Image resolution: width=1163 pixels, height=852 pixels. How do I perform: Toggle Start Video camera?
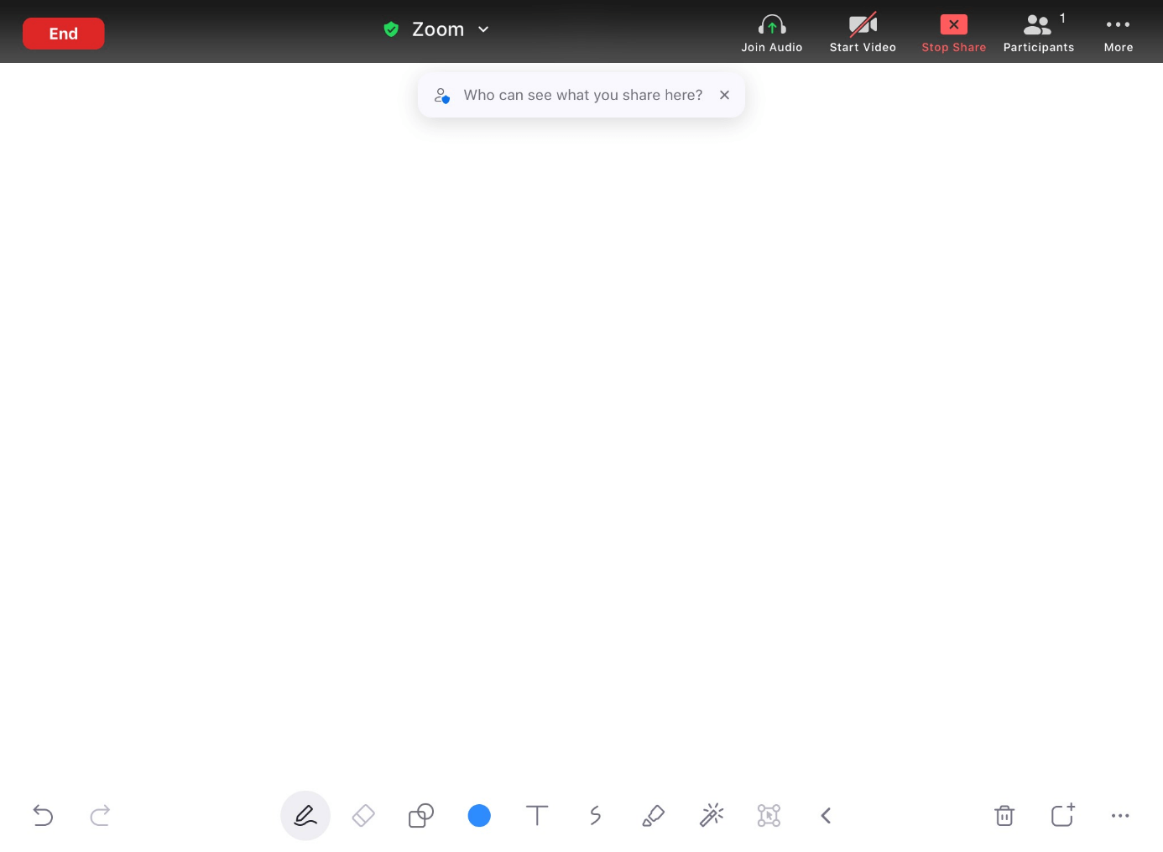click(x=863, y=33)
